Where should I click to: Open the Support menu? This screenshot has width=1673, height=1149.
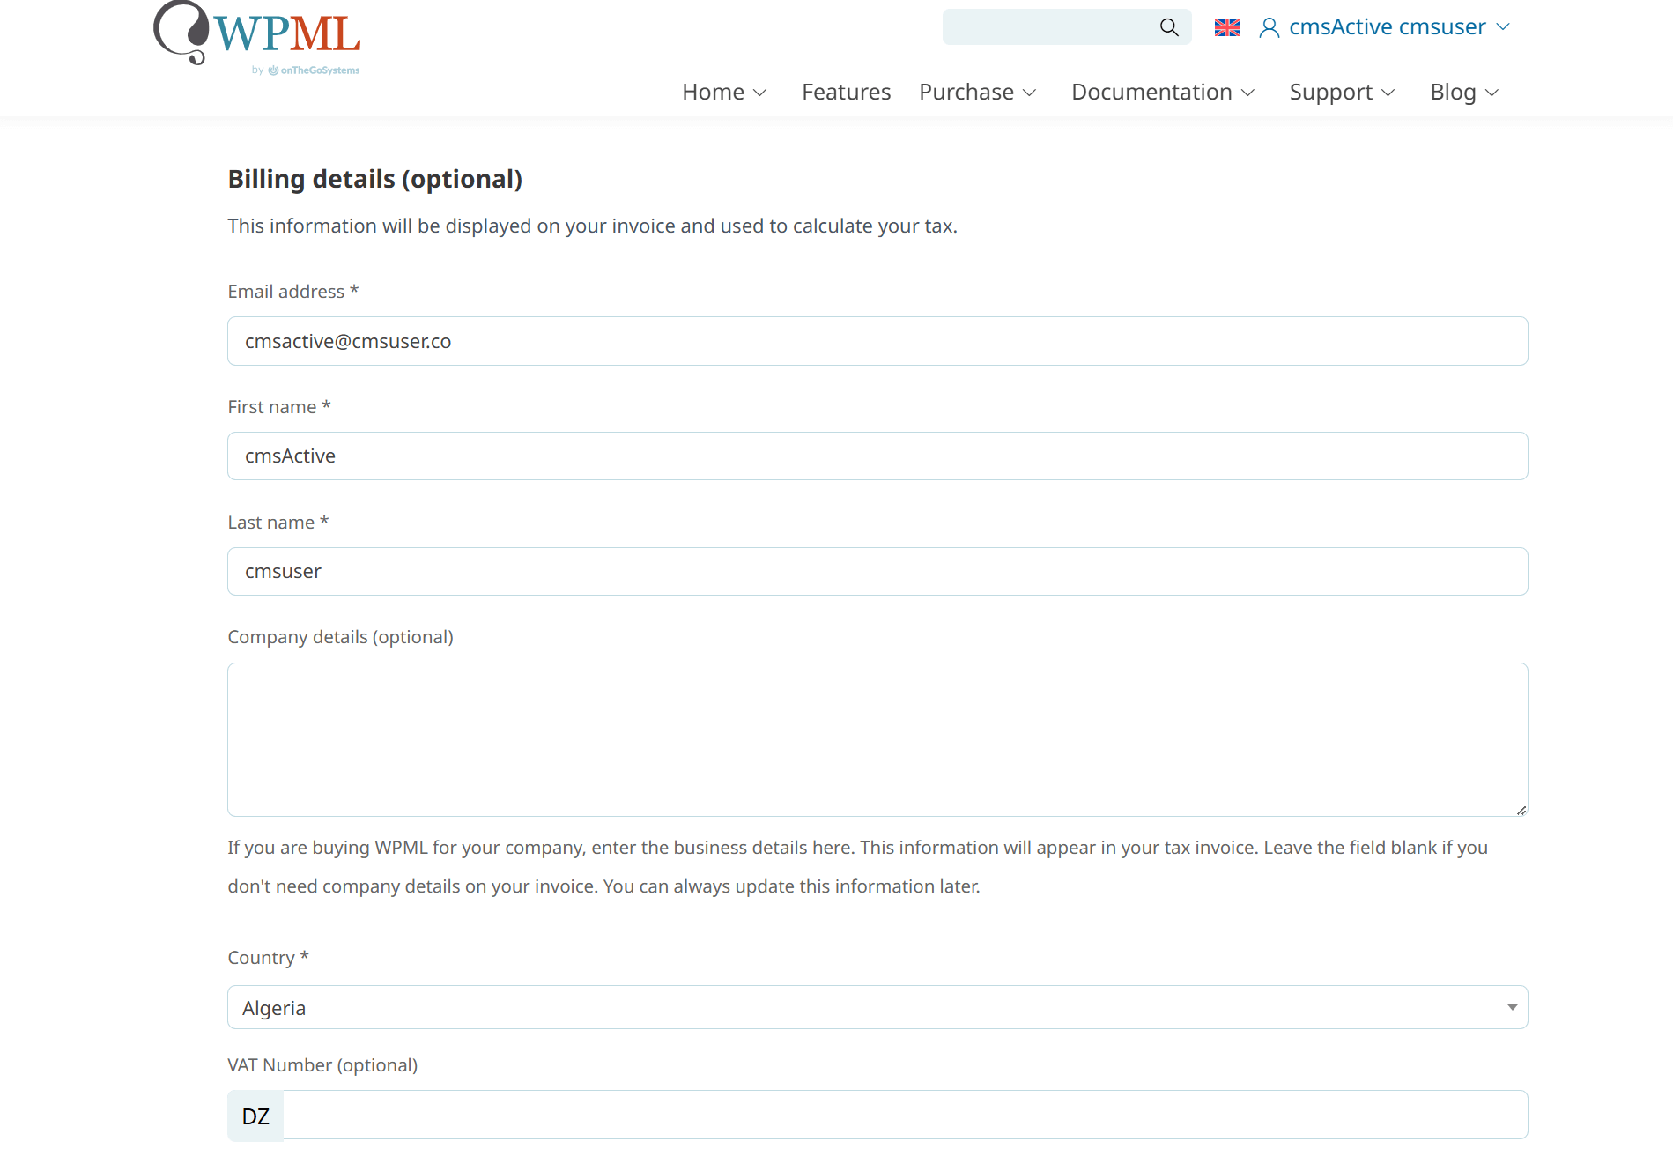[1341, 93]
